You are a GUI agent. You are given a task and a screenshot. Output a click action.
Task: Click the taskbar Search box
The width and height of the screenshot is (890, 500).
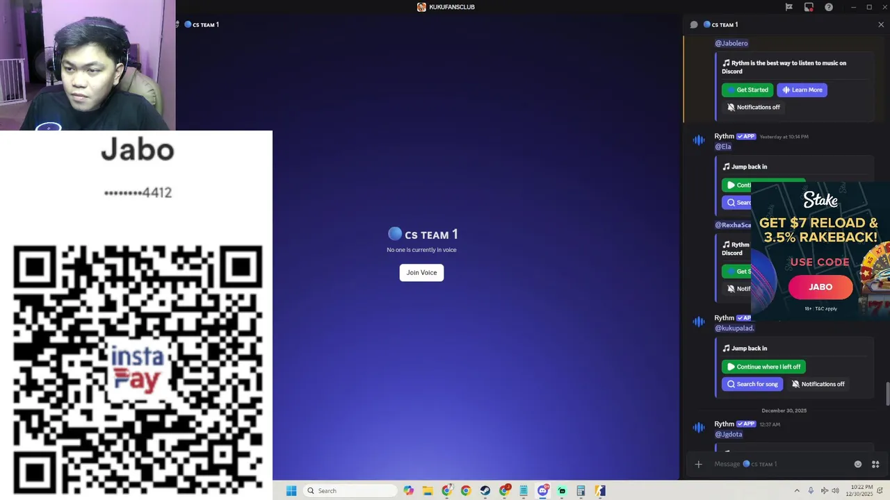tap(351, 491)
